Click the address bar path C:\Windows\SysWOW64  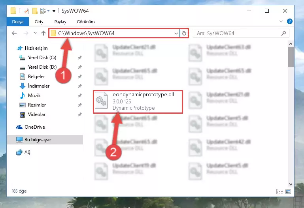coord(86,33)
